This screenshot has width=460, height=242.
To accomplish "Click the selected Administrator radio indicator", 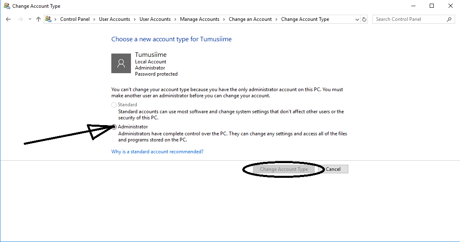I will (x=114, y=127).
